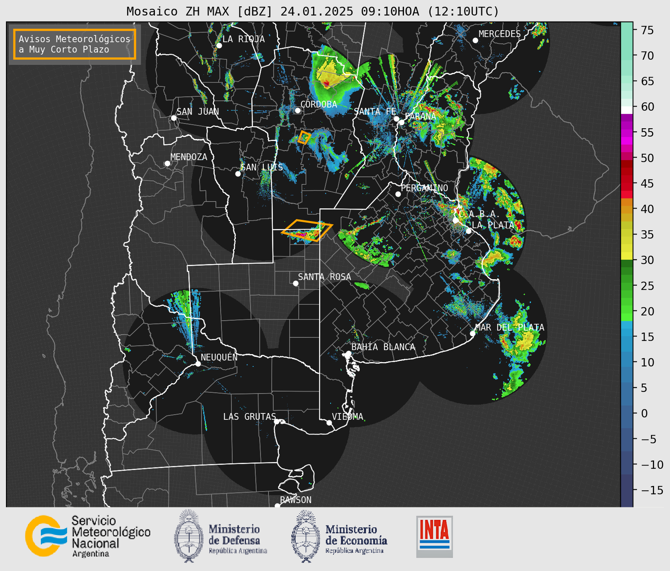Click the VIEDMA city label

348,417
